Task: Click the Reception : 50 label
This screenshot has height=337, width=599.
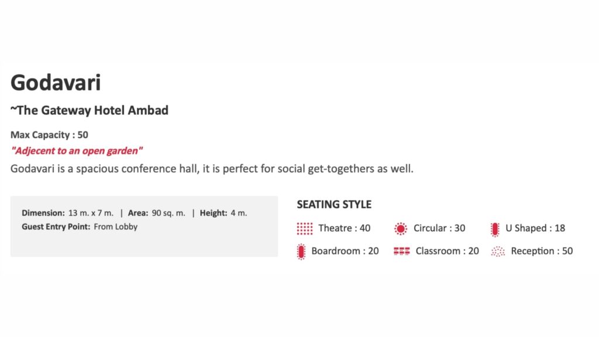Action: pos(542,251)
